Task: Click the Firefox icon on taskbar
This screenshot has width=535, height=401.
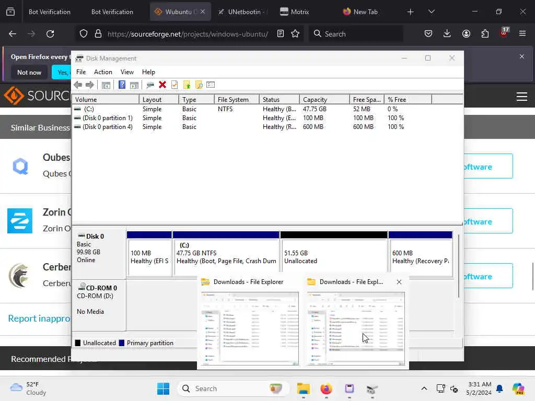Action: [x=326, y=388]
